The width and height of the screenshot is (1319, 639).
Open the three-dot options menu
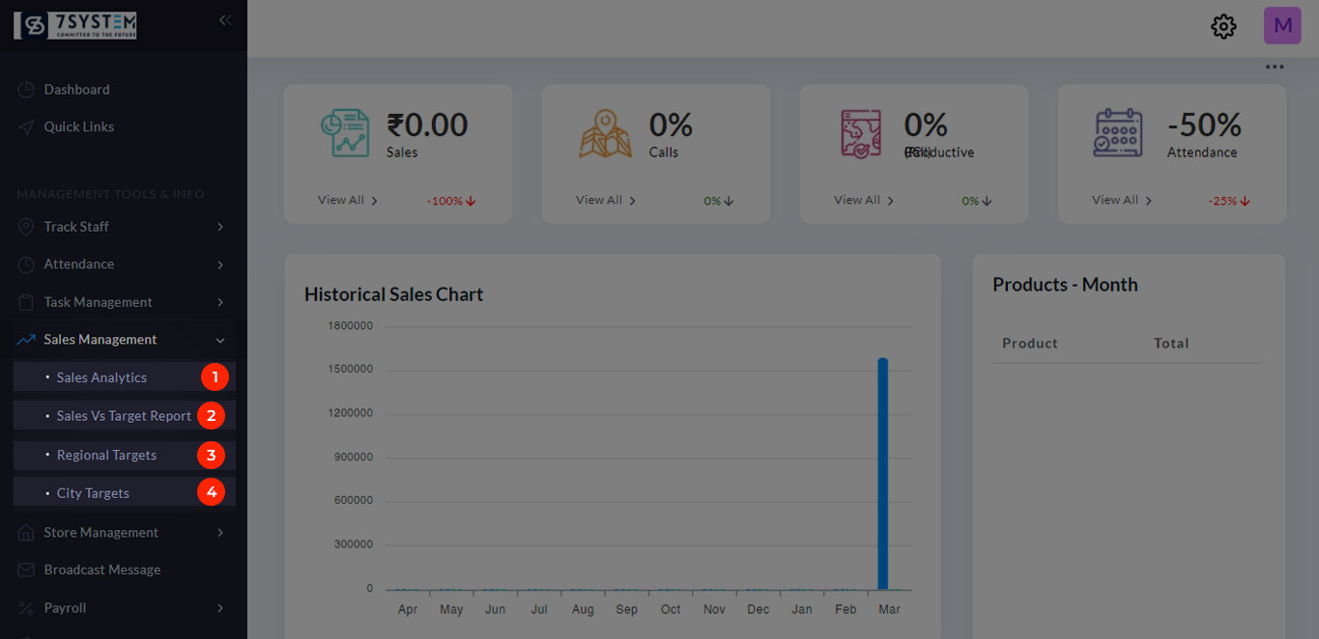(1275, 67)
